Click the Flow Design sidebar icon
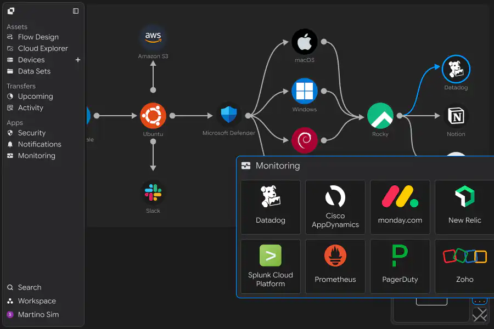 [x=10, y=37]
